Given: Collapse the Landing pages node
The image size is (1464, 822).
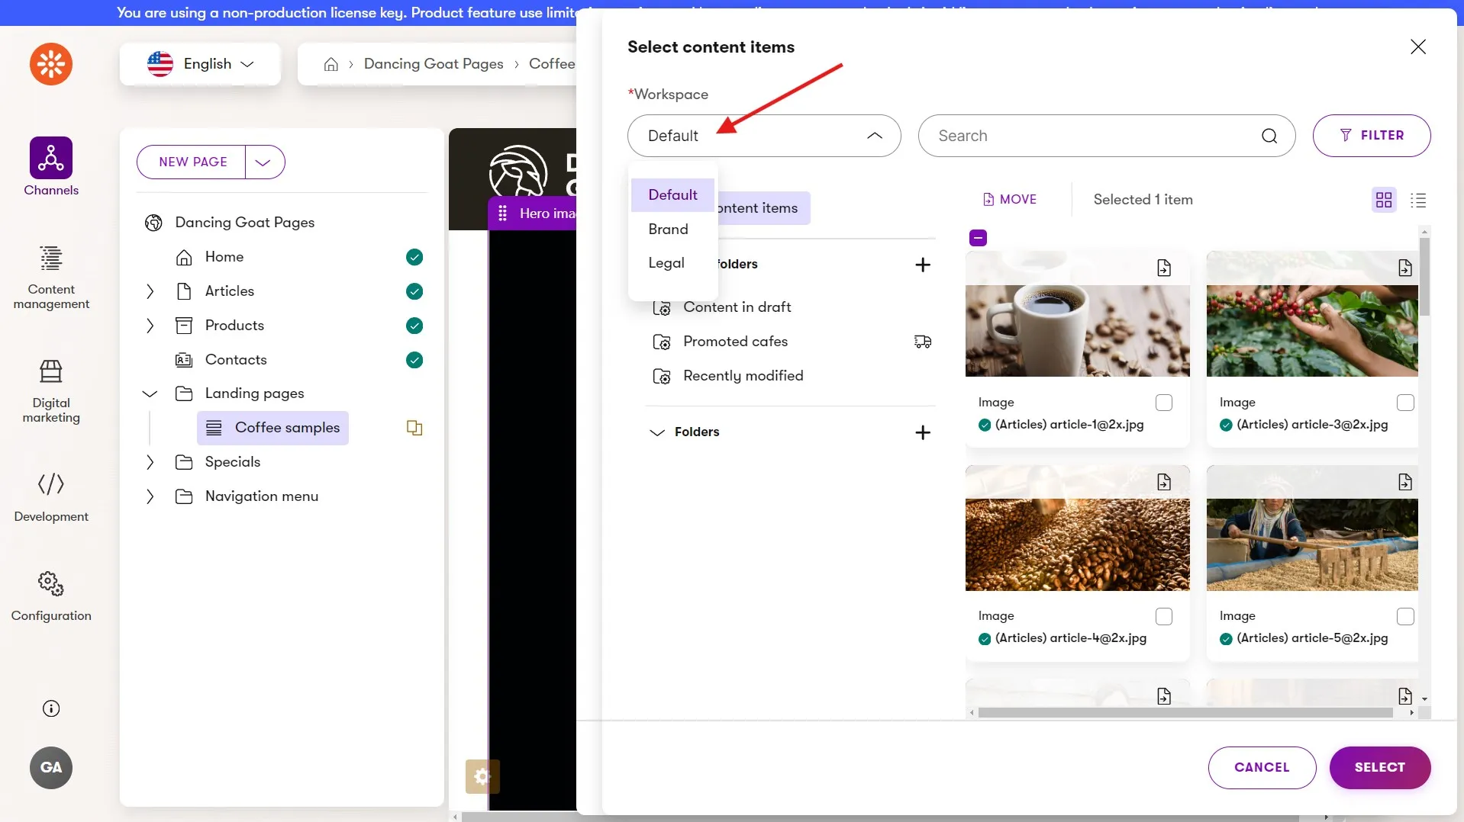Looking at the screenshot, I should tap(150, 393).
